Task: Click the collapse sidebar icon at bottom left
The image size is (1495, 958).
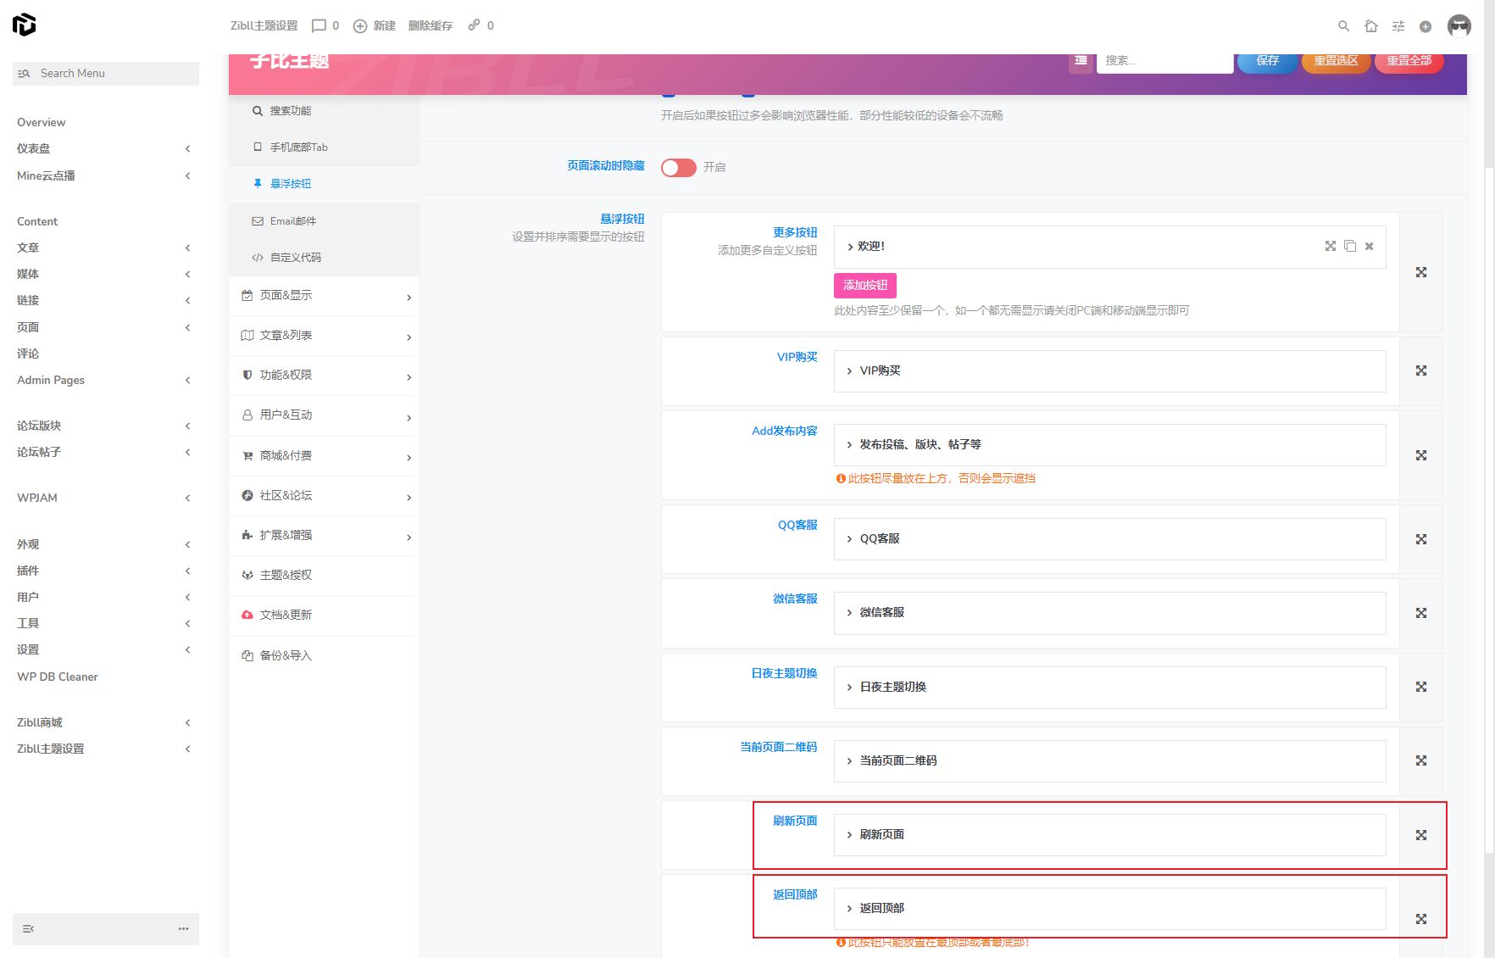Action: (29, 929)
